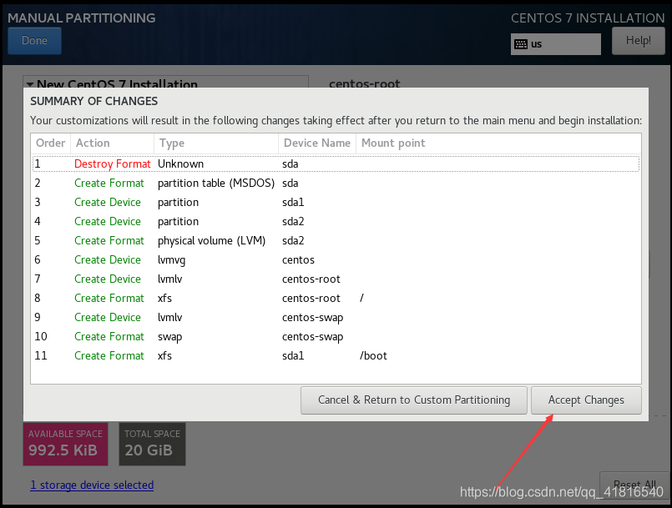672x508 pixels.
Task: Select the Create Device row for sda1
Action: pyautogui.click(x=336, y=202)
